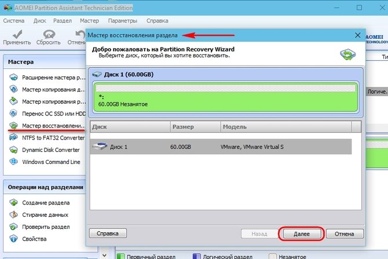Click the Диск column header
The image size is (388, 259).
click(x=130, y=127)
